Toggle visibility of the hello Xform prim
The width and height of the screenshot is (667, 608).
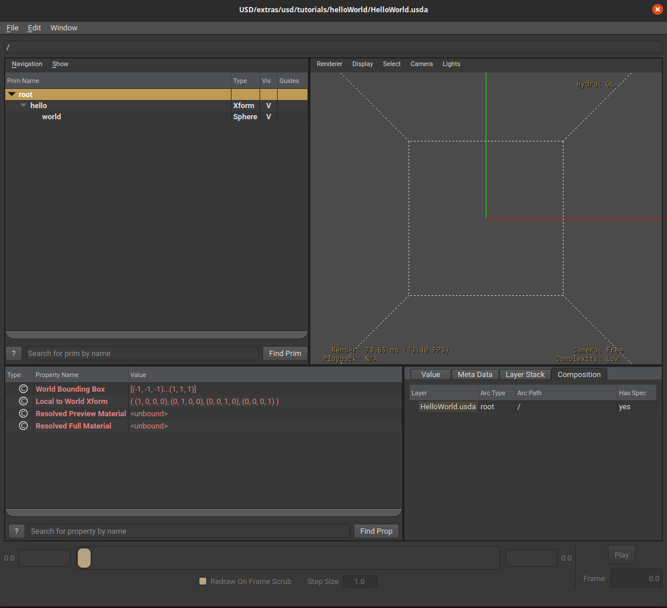(268, 105)
